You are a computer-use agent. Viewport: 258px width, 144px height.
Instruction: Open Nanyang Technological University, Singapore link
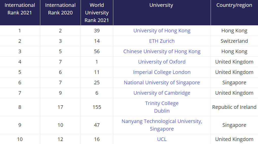click(x=162, y=125)
